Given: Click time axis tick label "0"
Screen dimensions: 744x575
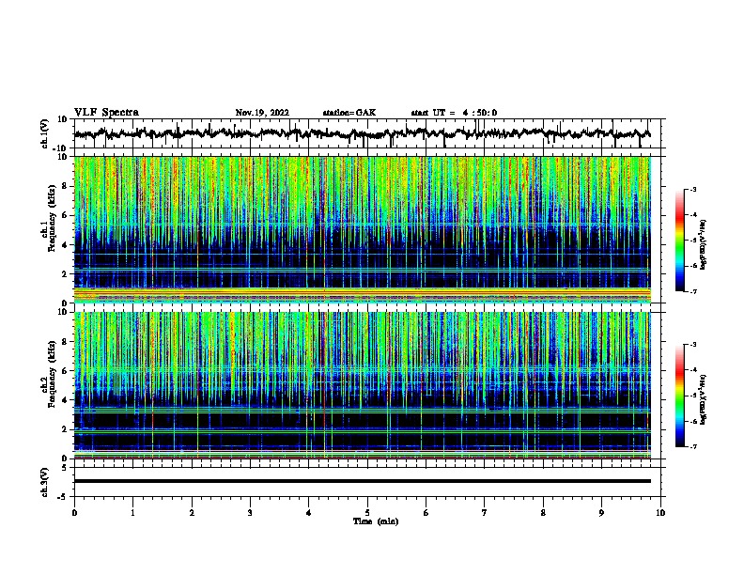Looking at the screenshot, I should 74,513.
